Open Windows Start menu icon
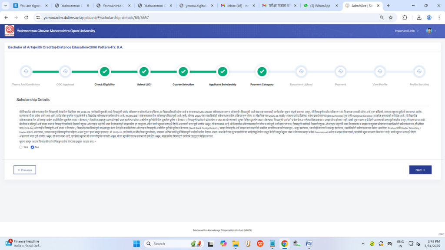The width and height of the screenshot is (445, 250). click(136, 243)
